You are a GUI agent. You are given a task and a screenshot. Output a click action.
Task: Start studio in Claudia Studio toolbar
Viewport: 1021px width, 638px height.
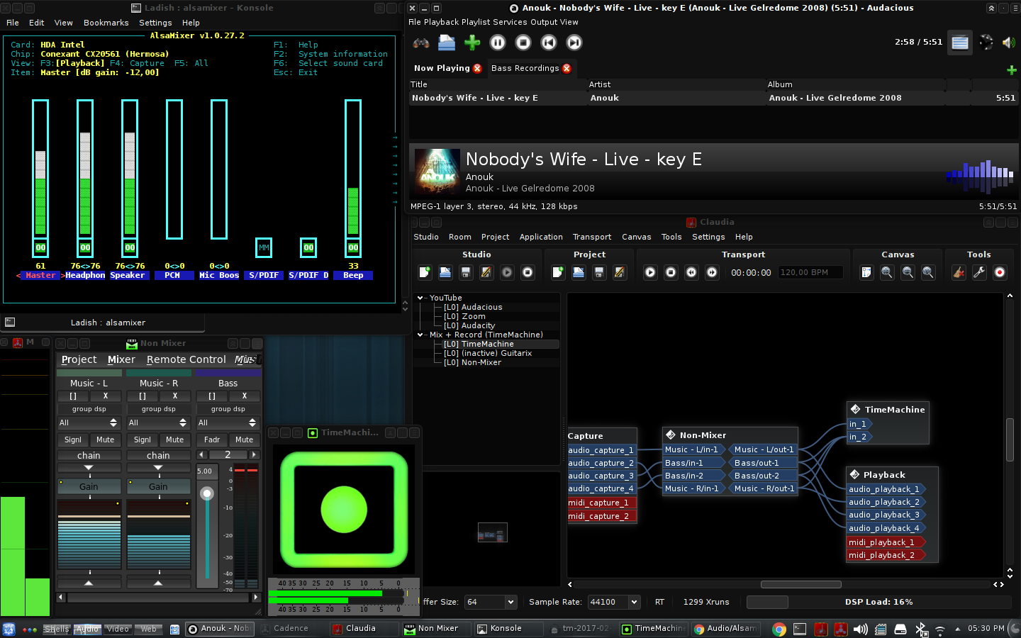click(507, 272)
